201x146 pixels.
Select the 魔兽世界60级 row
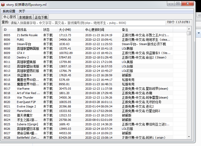coord(94,80)
